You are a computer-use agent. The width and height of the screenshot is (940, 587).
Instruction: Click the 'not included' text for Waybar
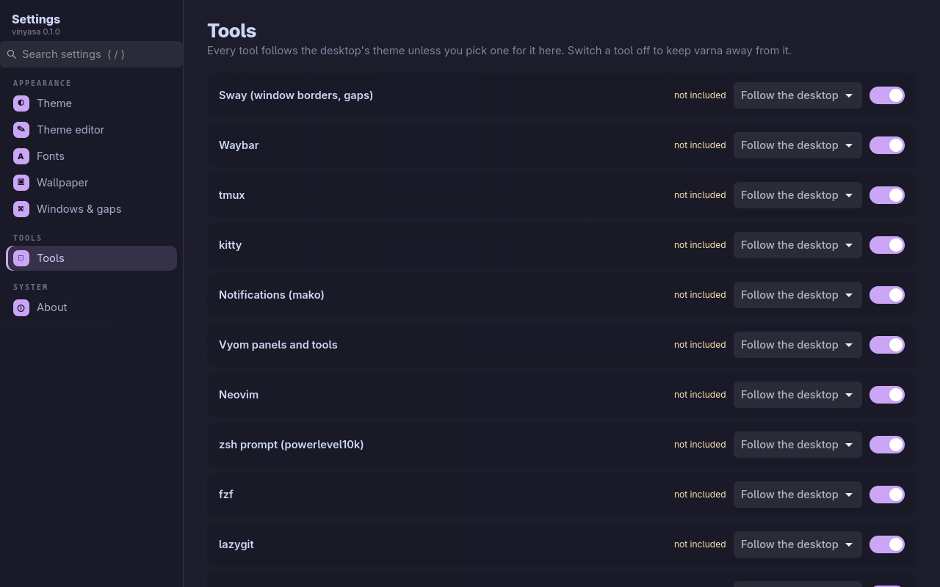[700, 145]
